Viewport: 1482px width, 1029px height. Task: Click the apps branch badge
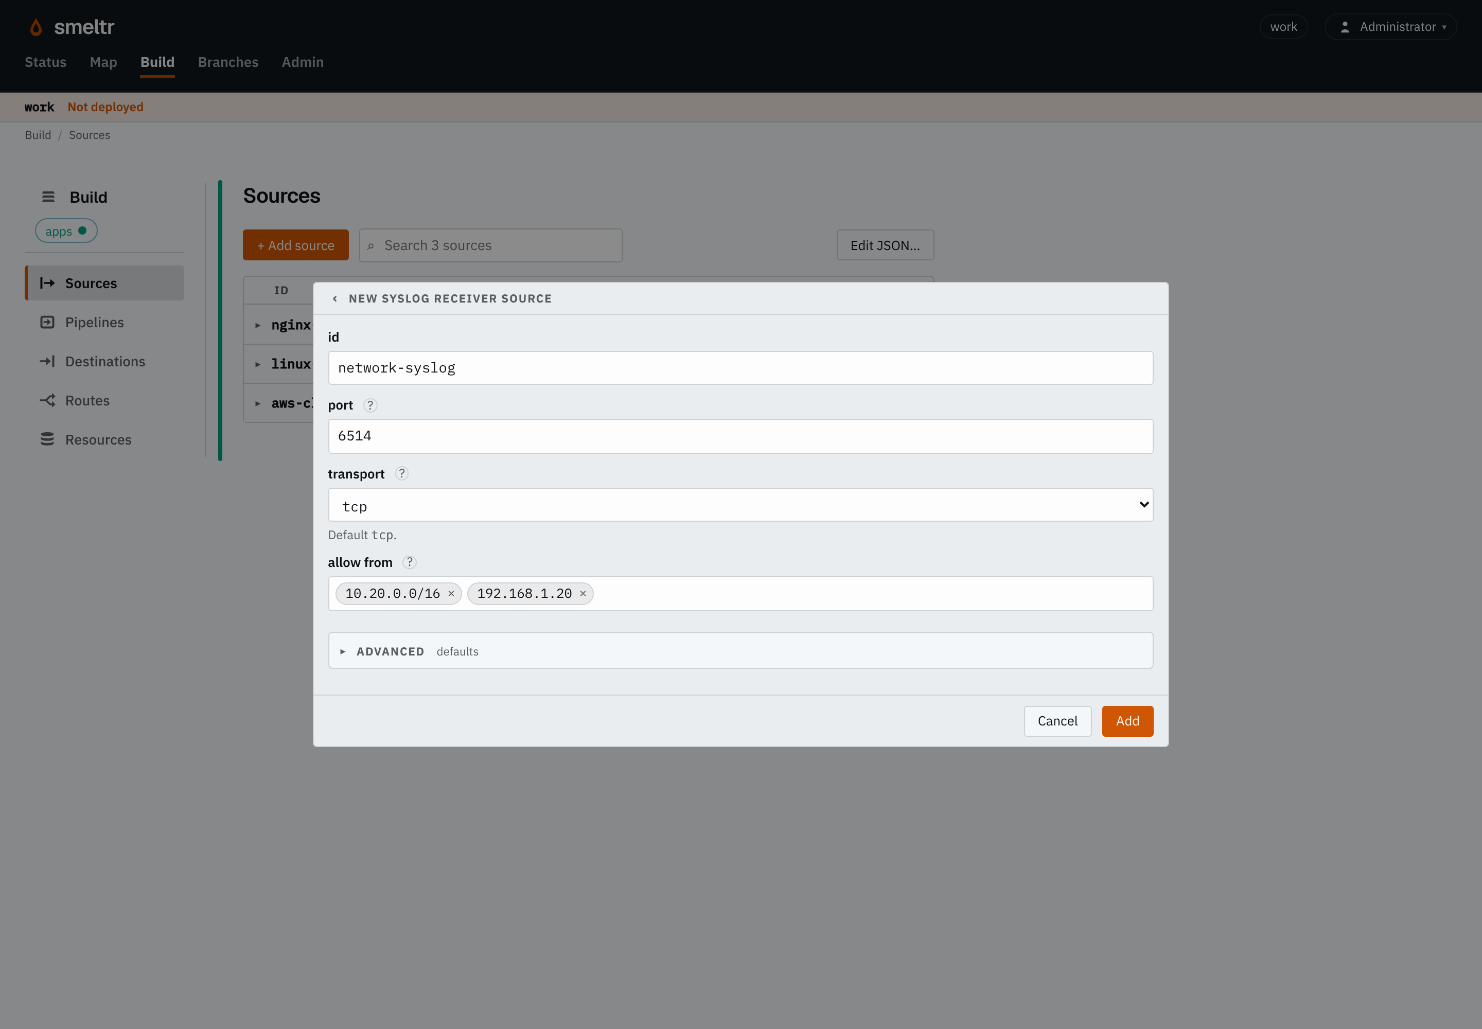click(66, 231)
